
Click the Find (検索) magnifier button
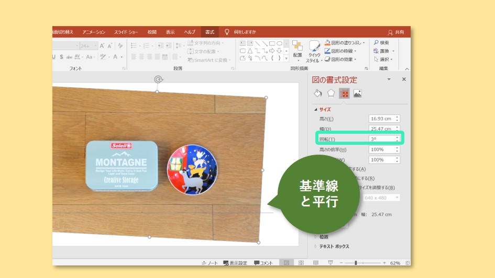(381, 42)
